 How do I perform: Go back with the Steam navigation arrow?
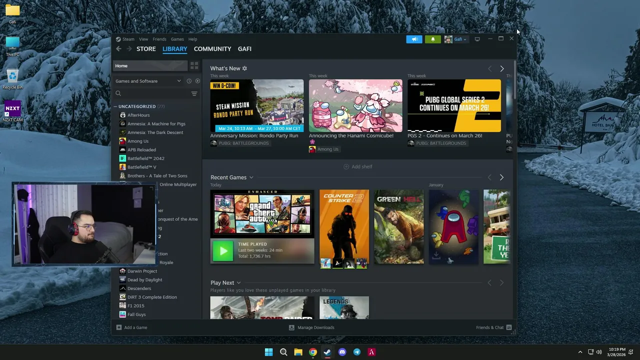tap(118, 48)
